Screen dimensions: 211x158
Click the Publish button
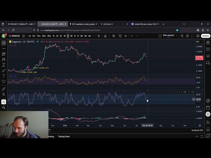(x=206, y=36)
